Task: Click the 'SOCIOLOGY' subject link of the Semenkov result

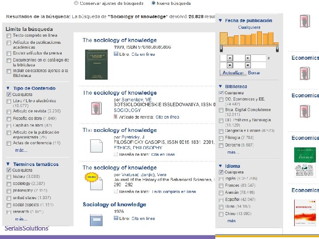Action: tap(127, 110)
